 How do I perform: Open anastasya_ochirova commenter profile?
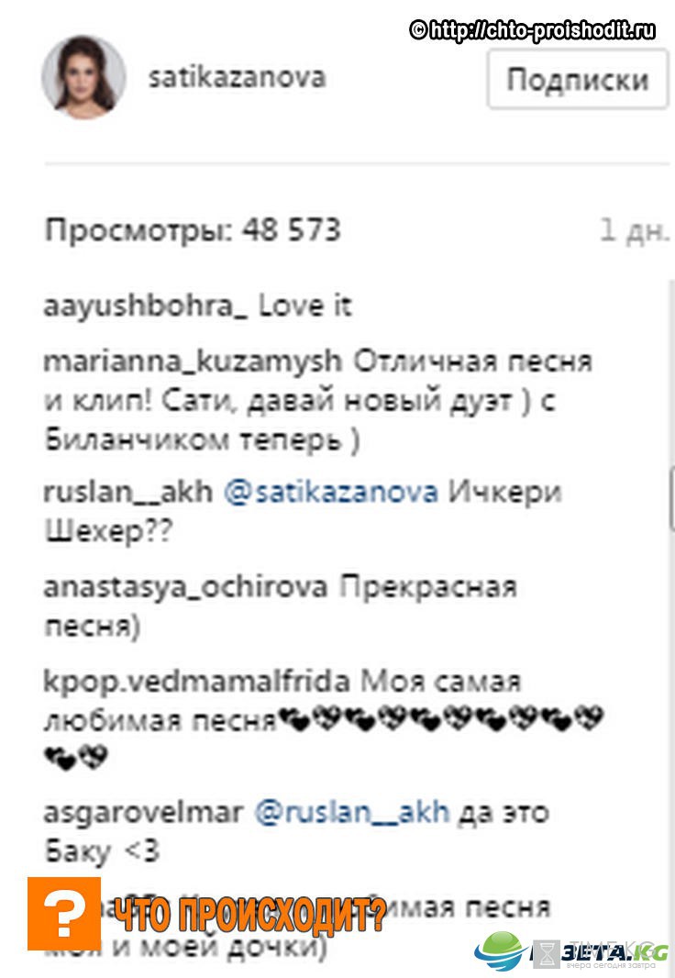(x=185, y=587)
